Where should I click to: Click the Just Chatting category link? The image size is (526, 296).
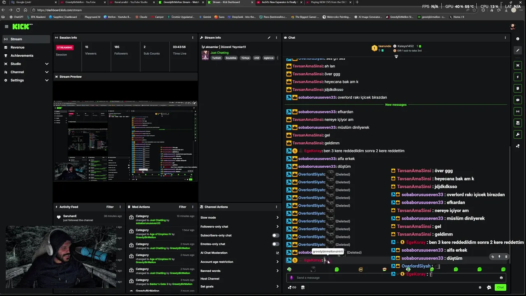point(219,53)
